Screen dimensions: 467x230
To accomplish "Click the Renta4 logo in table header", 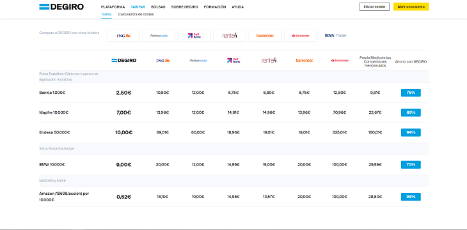I will (x=269, y=60).
